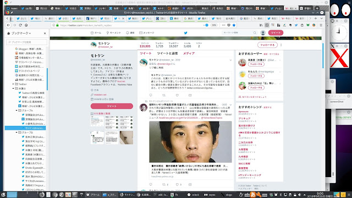Click the Firefox forward arrow
This screenshot has height=198, width=352.
point(15,25)
